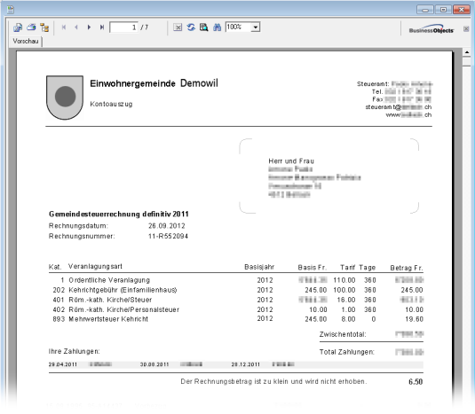475x414 pixels.
Task: Click the binoculars find icon
Action: (x=217, y=27)
